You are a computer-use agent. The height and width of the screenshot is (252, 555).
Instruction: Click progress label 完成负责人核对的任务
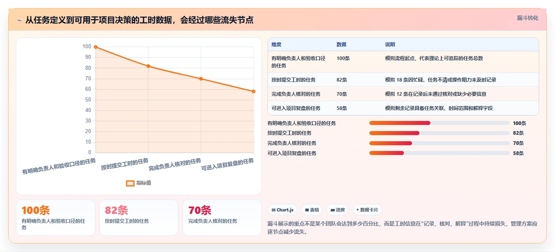[x=292, y=143]
